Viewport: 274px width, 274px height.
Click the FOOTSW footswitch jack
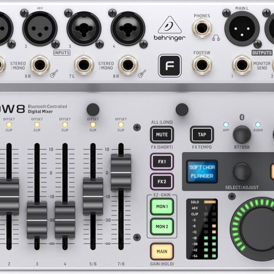coord(202,65)
